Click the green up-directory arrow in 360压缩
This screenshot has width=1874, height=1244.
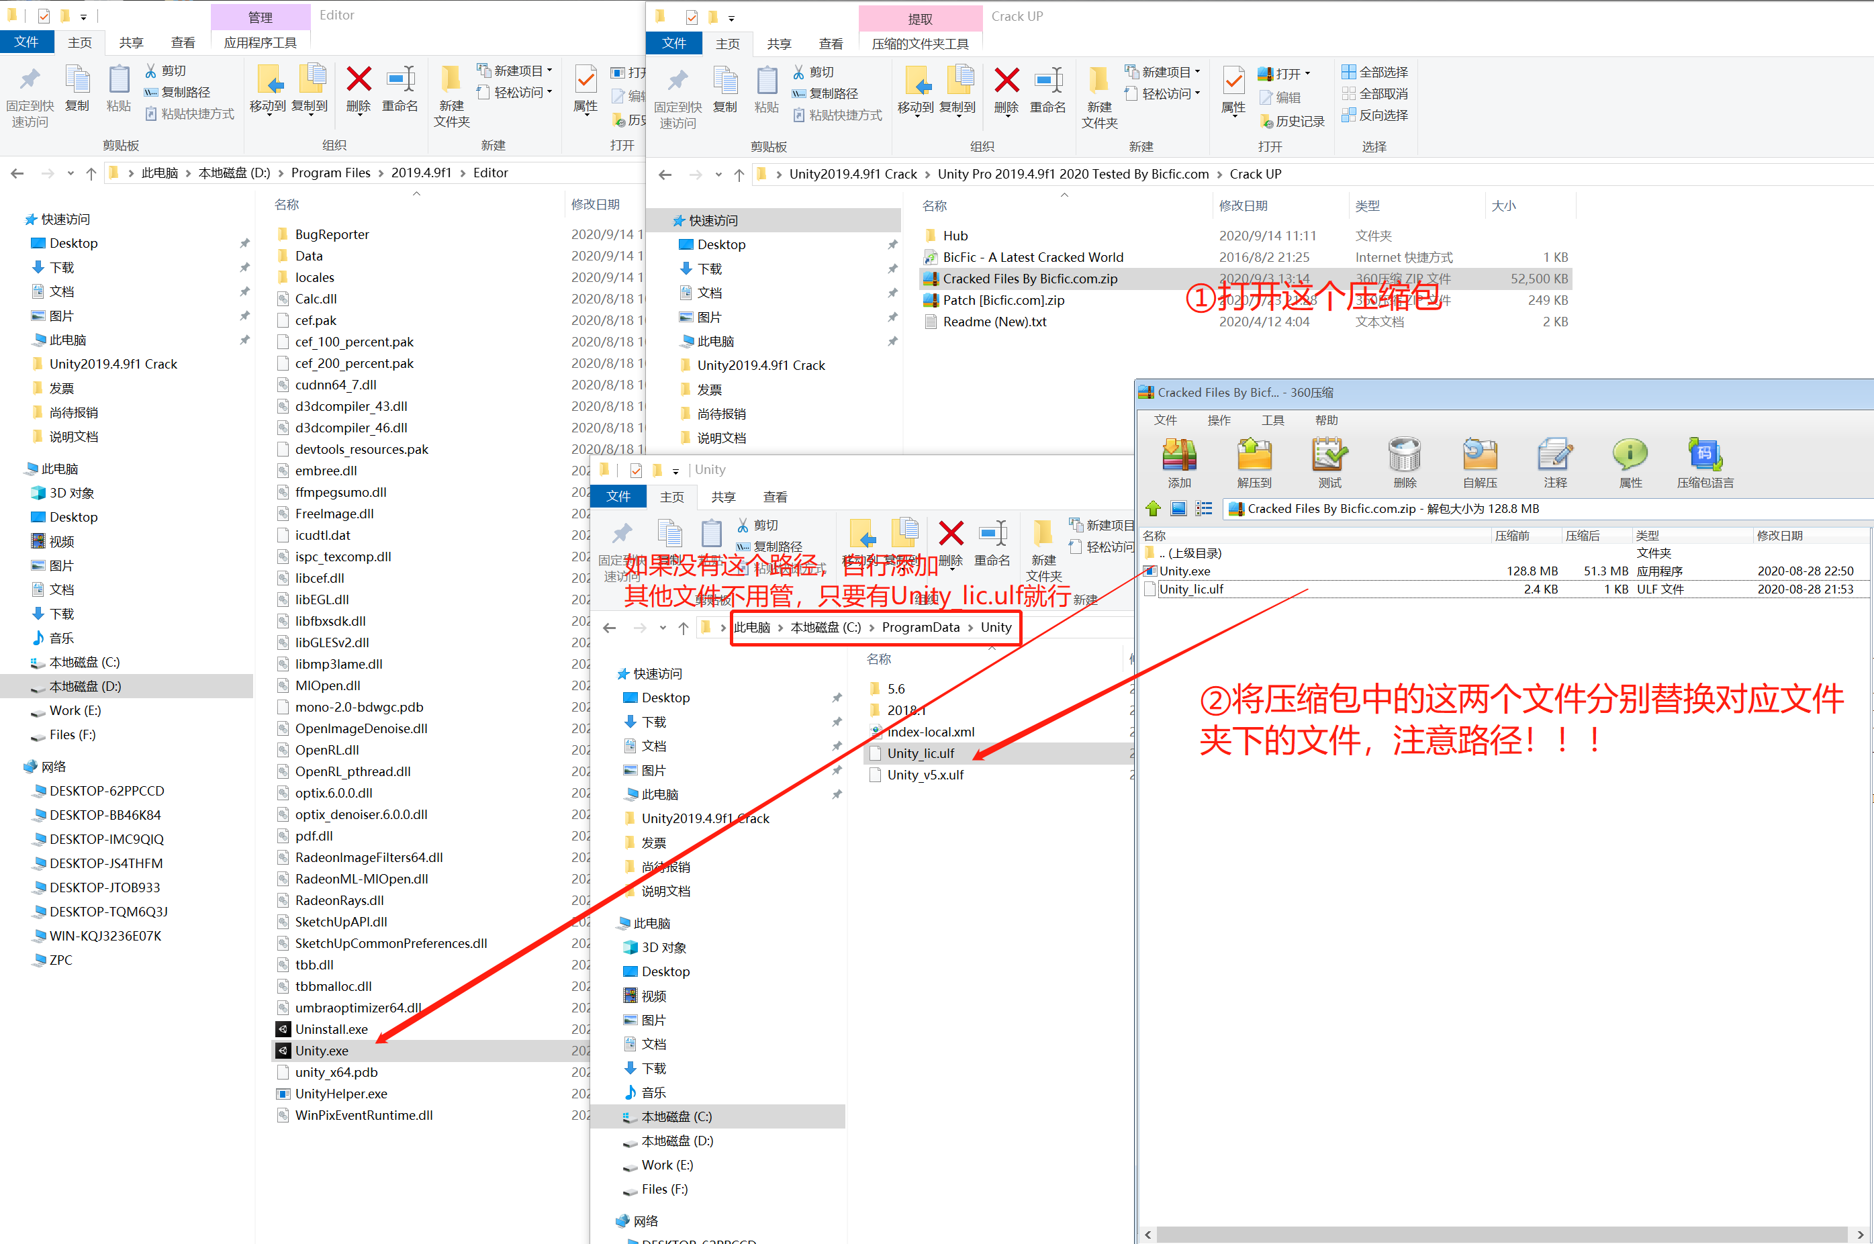(x=1153, y=509)
